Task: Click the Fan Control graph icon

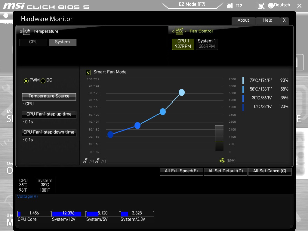Action: click(x=179, y=31)
